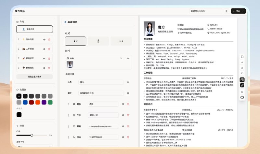
Task: Toggle the side panel icon in the right dock
Action: pos(242,80)
